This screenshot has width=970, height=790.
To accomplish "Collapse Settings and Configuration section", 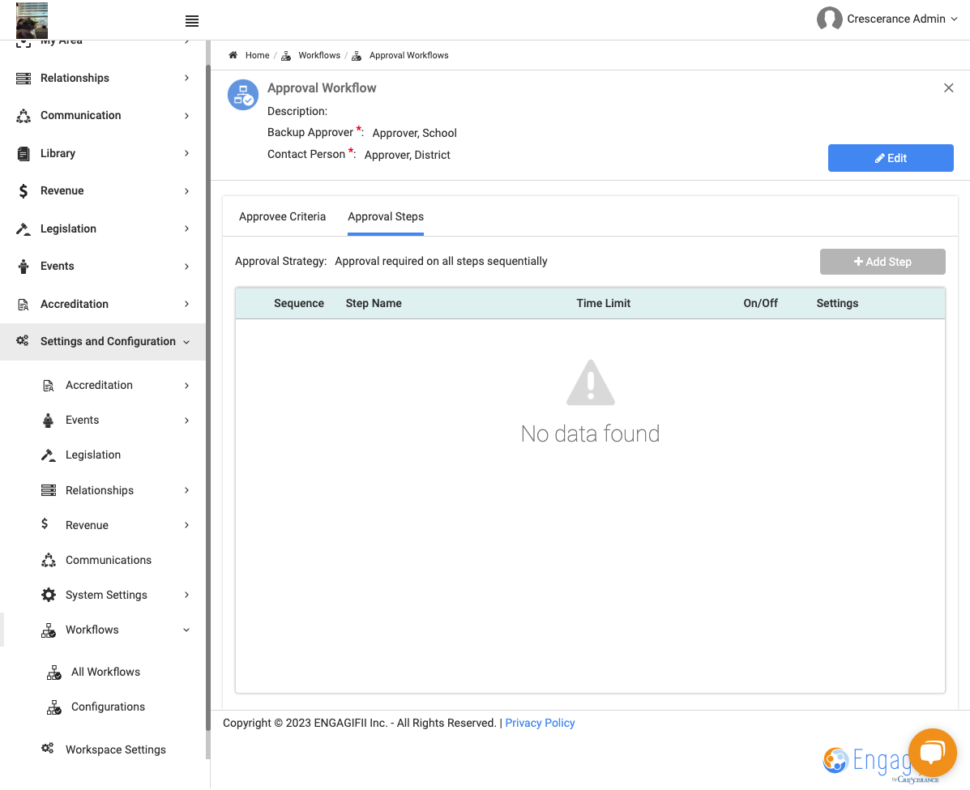I will [x=186, y=342].
